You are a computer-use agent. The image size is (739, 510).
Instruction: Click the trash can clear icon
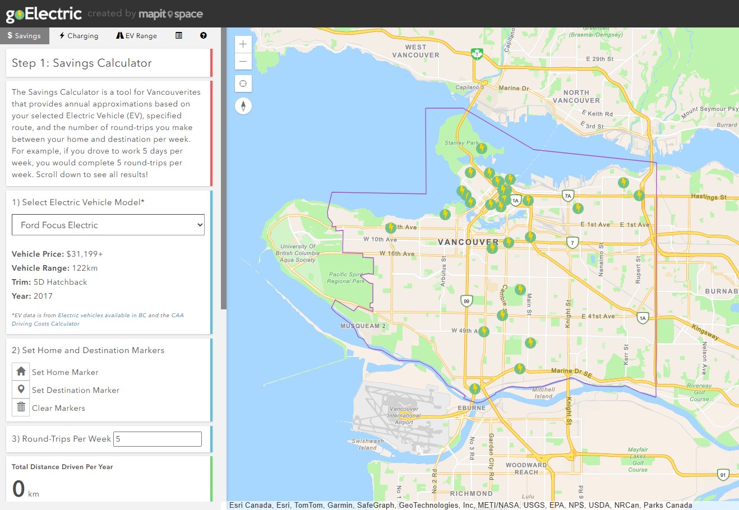pos(21,407)
